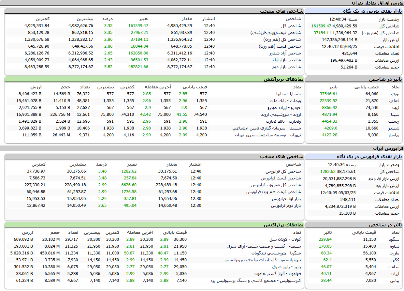Open the symbol وتجارت - بانك تجارت
Viewport: 404px width, 291px height.
pos(284,121)
